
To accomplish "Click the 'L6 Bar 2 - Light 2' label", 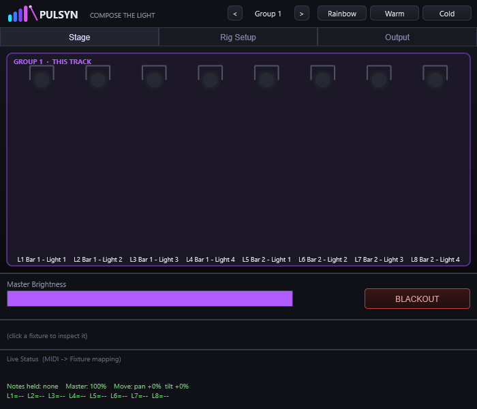I will point(323,260).
